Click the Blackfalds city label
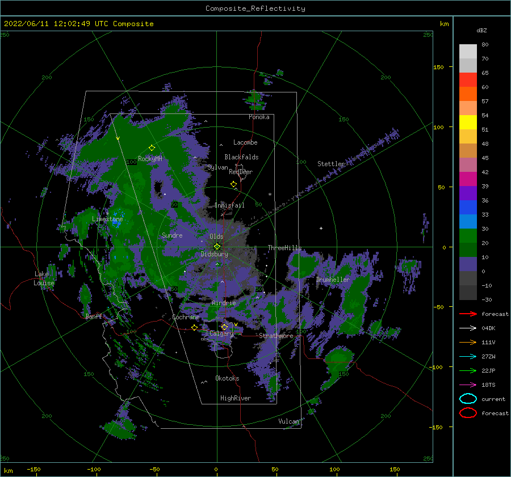The width and height of the screenshot is (511, 477). (x=241, y=157)
